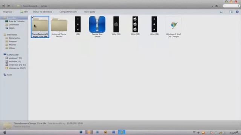
Task: Open Imagens library
Action: click(x=11, y=41)
